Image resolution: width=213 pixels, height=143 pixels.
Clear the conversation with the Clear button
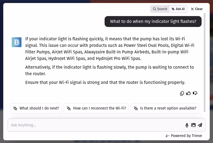(197, 9)
